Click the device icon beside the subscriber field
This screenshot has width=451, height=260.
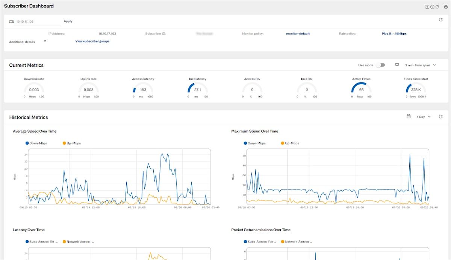click(x=11, y=22)
